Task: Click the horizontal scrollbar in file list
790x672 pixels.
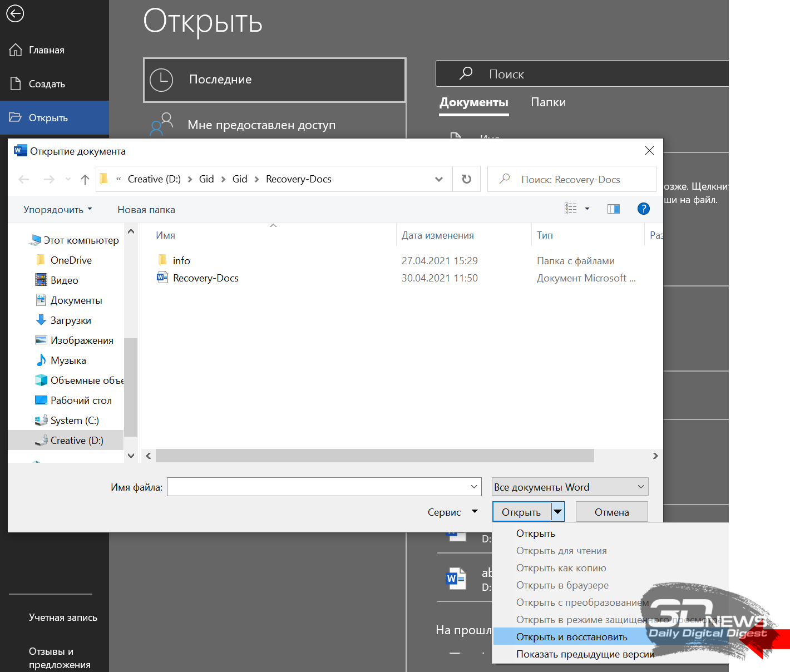Action: (374, 456)
